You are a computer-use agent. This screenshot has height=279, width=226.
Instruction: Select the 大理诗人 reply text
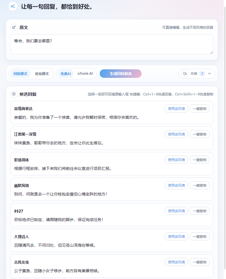pos(55,245)
